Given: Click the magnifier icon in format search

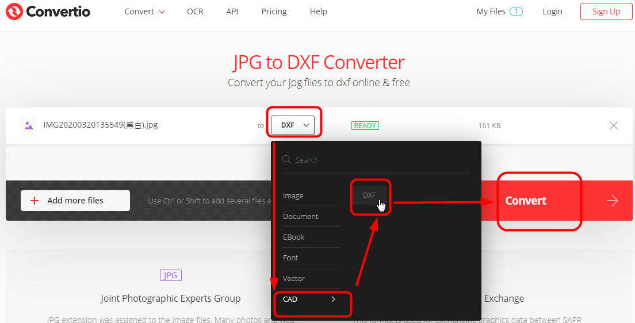Looking at the screenshot, I should 286,159.
